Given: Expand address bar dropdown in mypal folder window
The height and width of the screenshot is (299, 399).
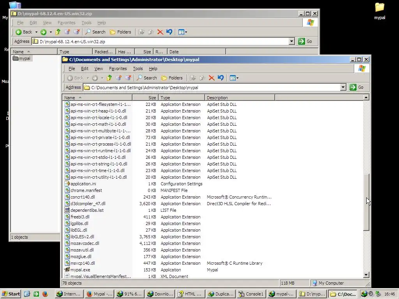Looking at the screenshot, I should pos(343,87).
